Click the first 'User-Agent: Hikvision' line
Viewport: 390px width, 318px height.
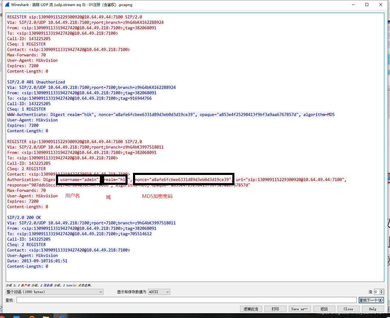[32, 60]
